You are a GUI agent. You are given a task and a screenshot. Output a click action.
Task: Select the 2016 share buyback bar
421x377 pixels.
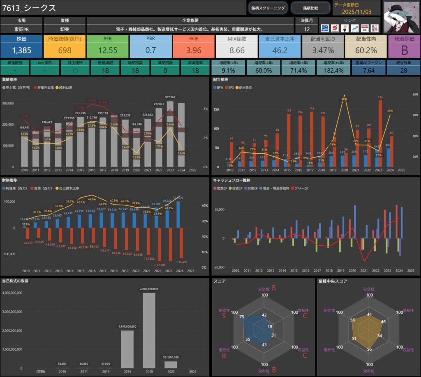[127, 349]
